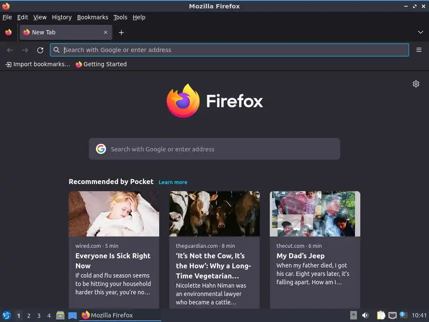
Task: Click 'wired.com · 5 min' source text
Action: (x=97, y=246)
